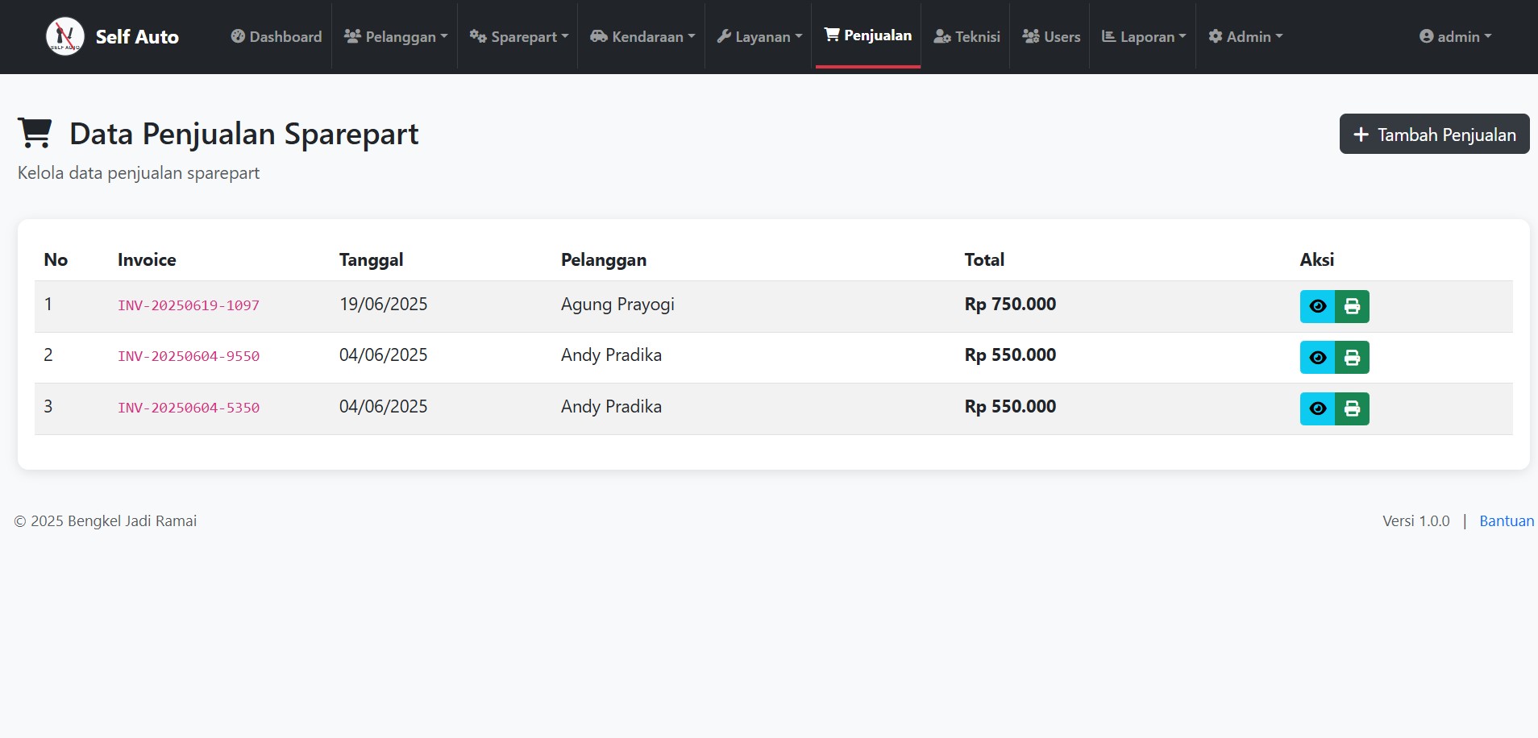
Task: Click the Self Auto logo icon
Action: pos(65,36)
